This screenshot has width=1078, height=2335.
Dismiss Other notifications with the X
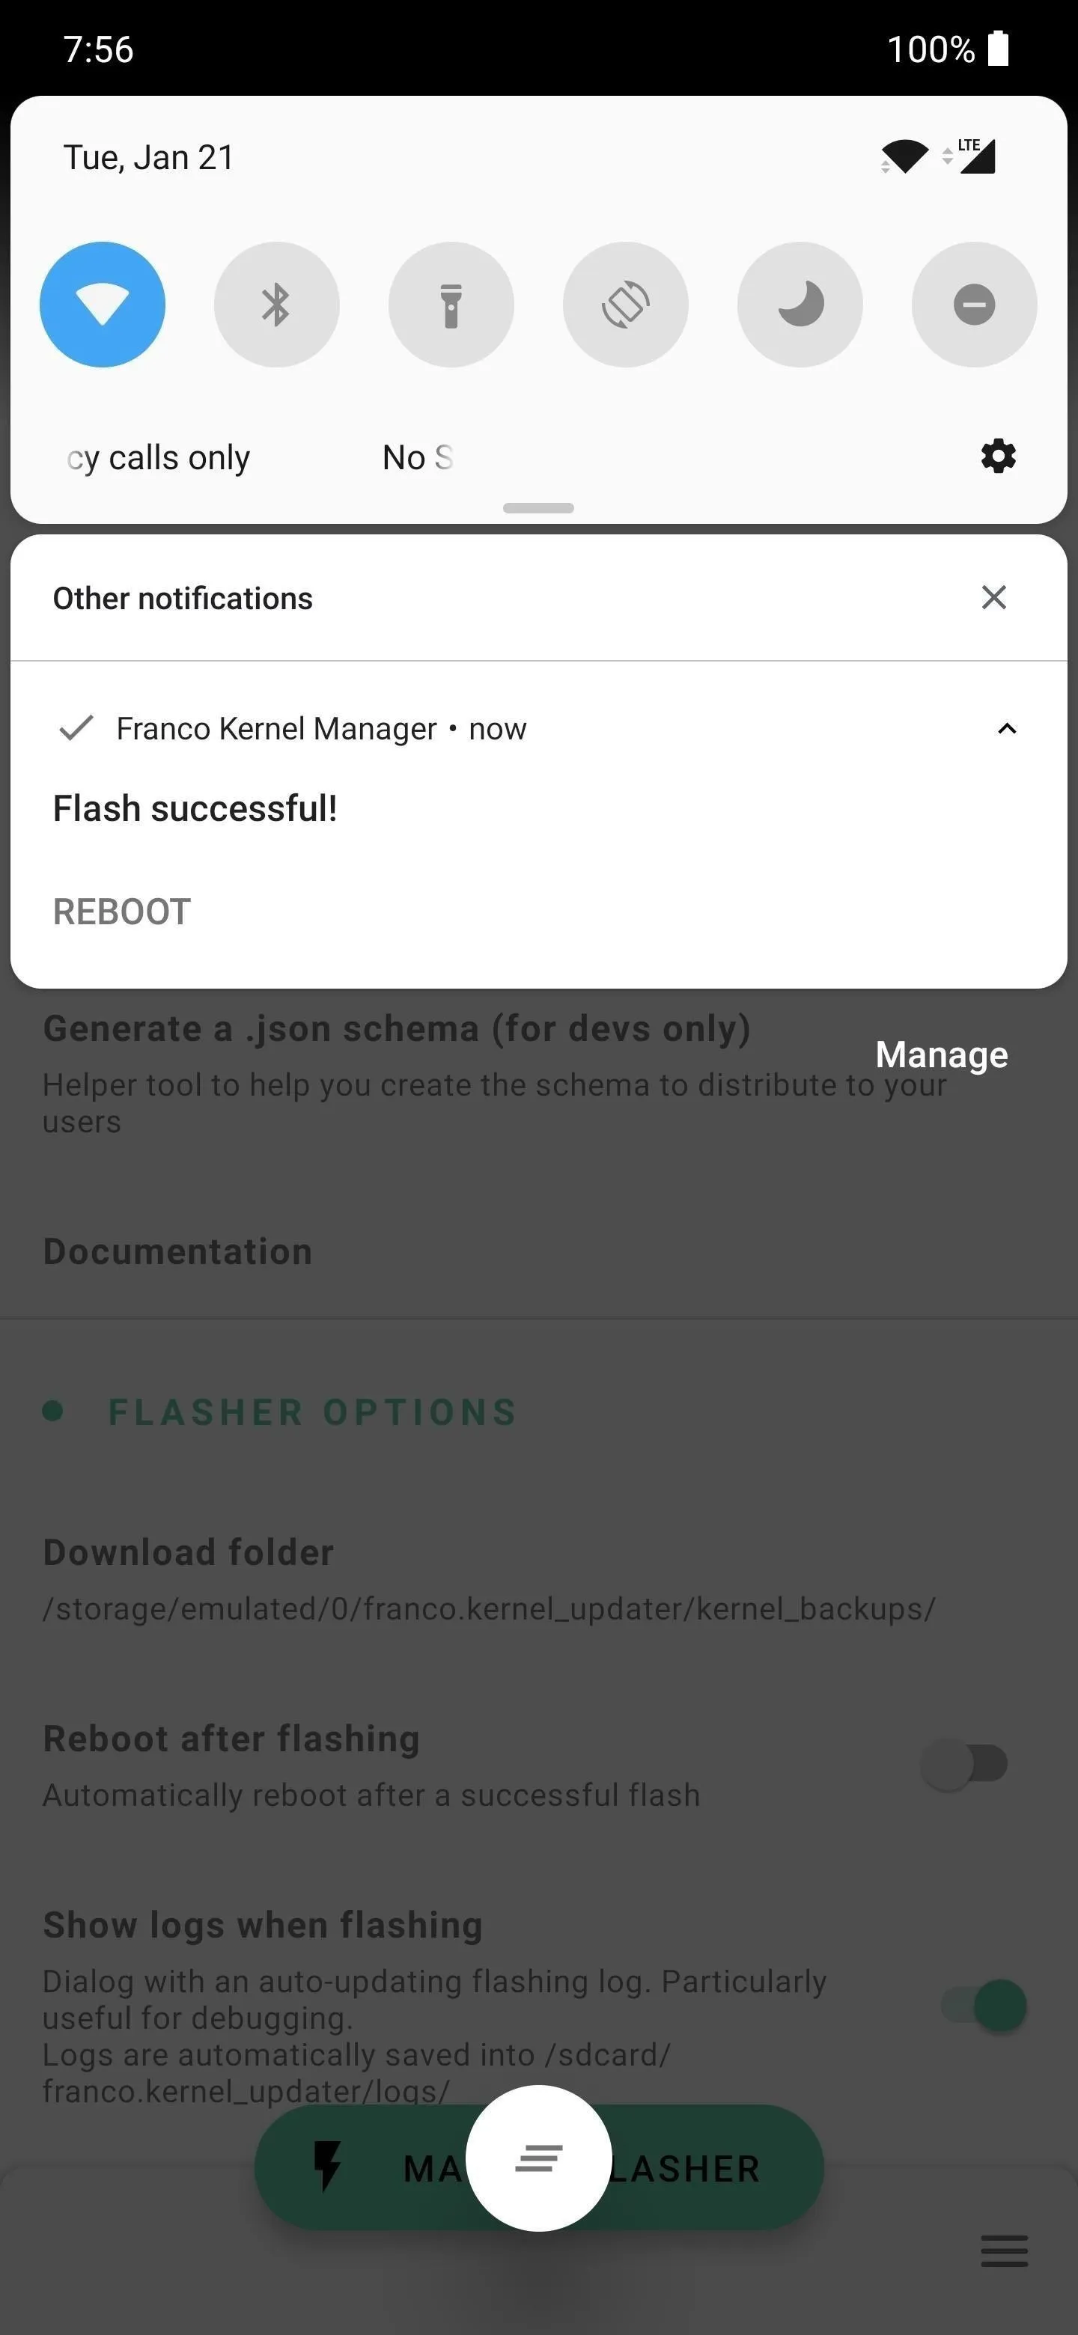pos(995,597)
